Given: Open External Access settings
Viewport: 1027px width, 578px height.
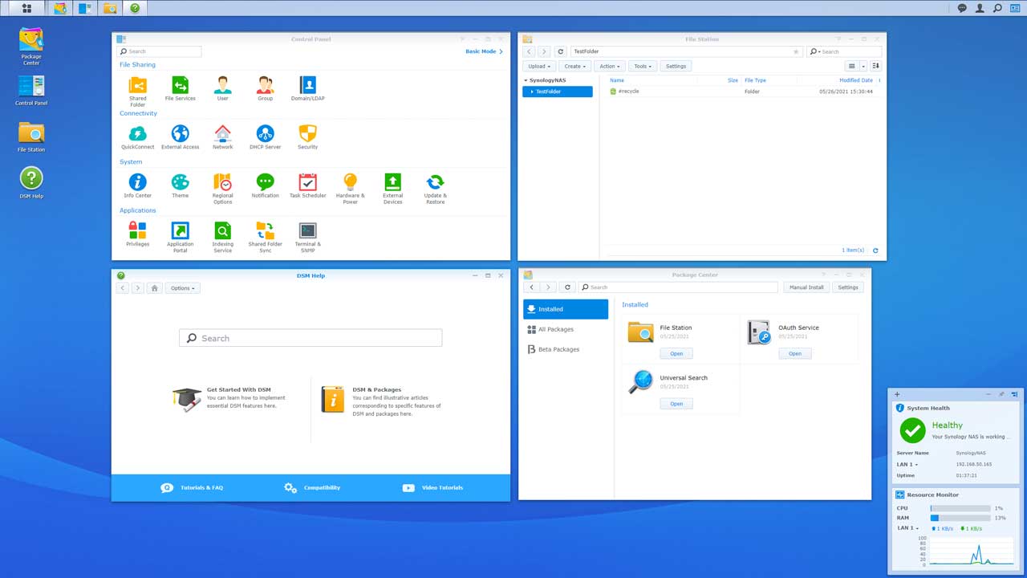Looking at the screenshot, I should 181,137.
